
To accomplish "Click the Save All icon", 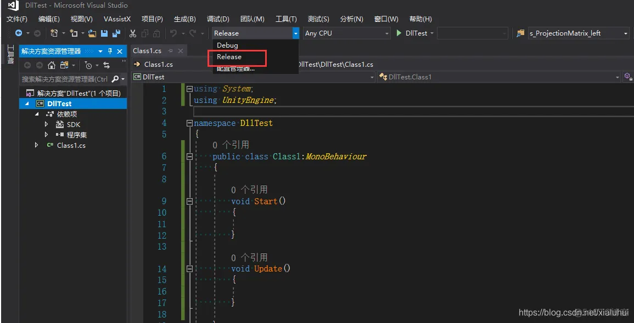I will pos(116,33).
